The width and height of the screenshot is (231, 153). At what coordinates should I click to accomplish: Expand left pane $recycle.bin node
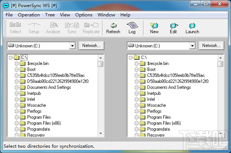point(16,63)
